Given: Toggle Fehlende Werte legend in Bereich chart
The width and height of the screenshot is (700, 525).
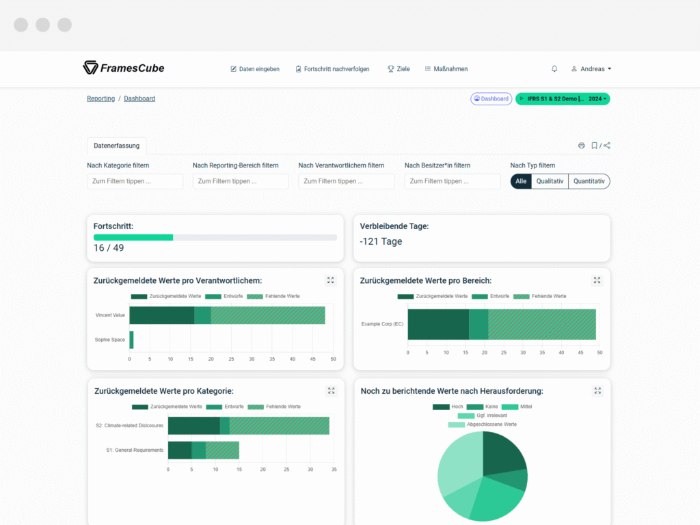Looking at the screenshot, I should click(x=540, y=297).
